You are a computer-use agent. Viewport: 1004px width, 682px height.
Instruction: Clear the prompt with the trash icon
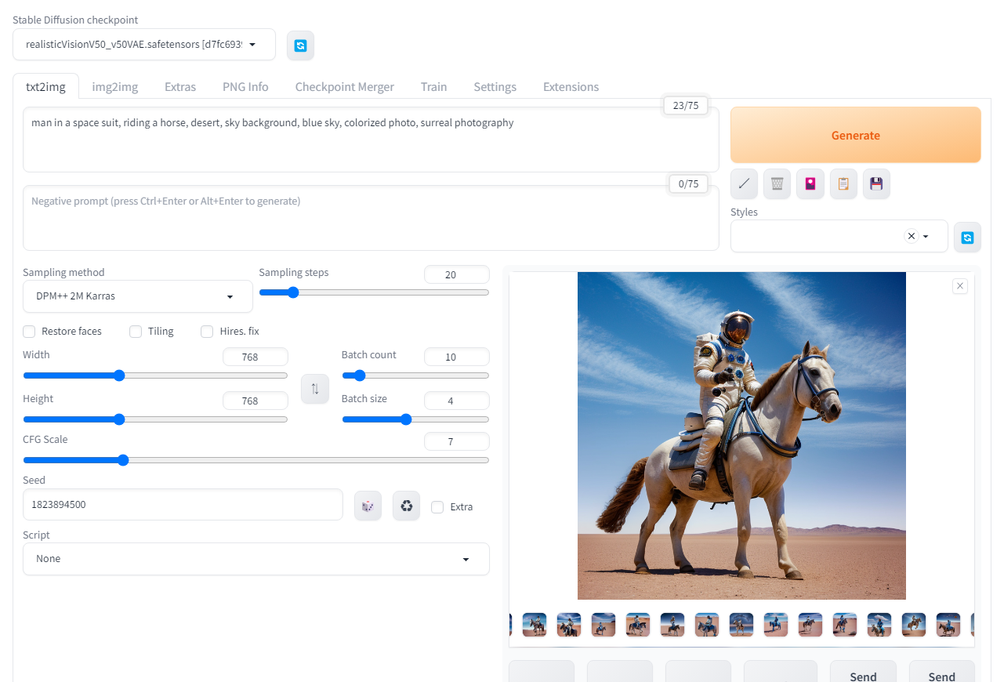pyautogui.click(x=777, y=183)
